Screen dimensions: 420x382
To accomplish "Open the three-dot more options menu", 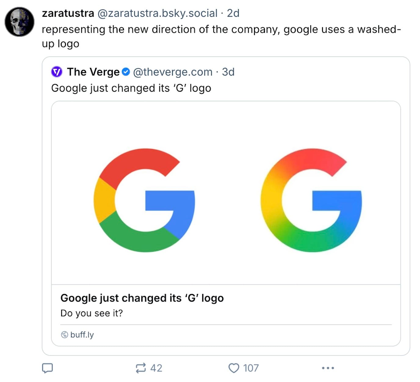I will point(328,368).
